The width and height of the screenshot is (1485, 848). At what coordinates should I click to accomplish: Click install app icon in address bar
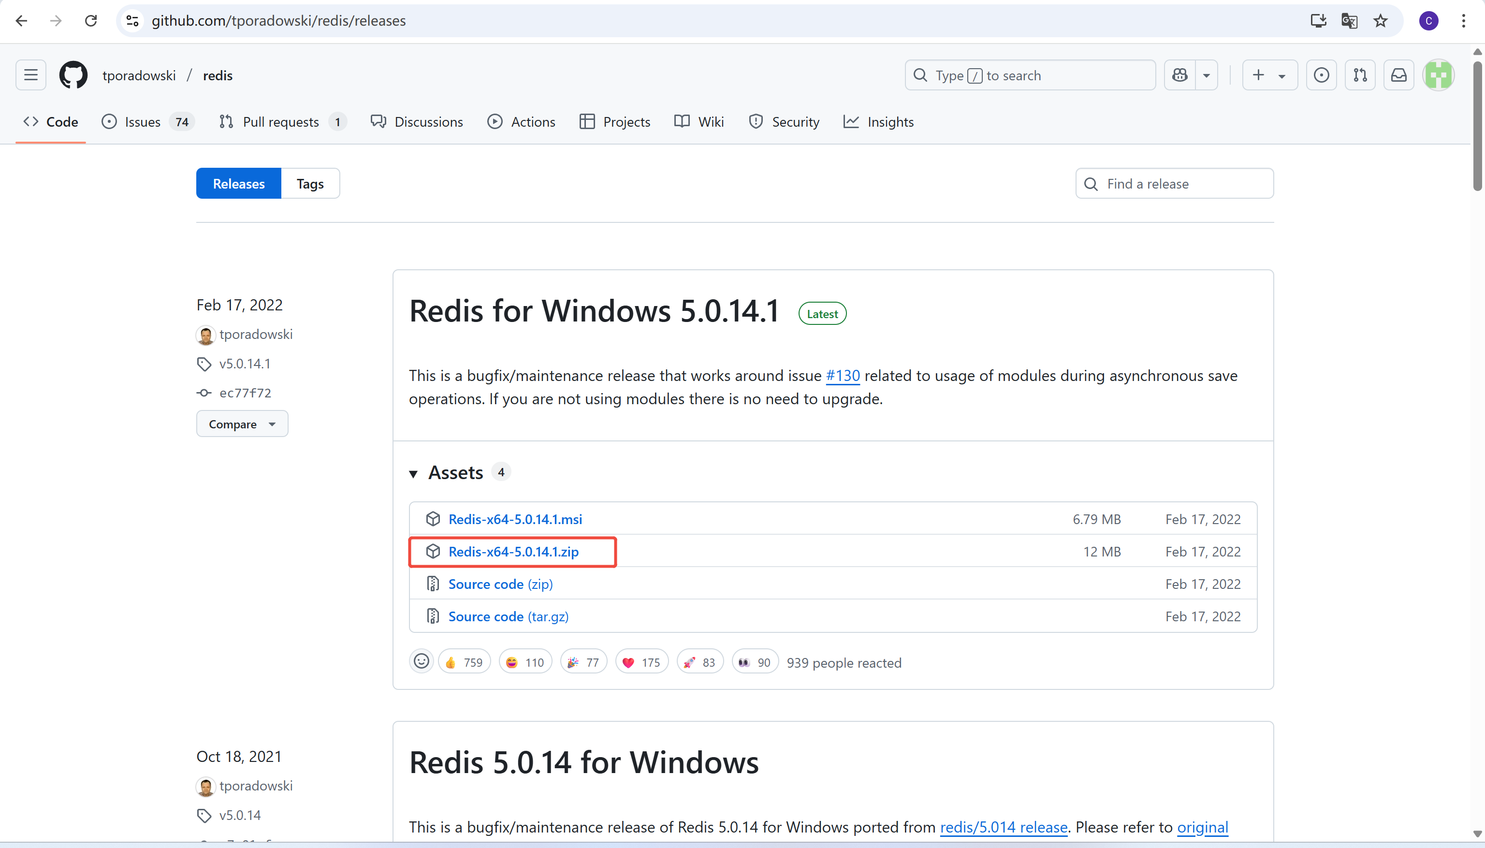pyautogui.click(x=1318, y=21)
